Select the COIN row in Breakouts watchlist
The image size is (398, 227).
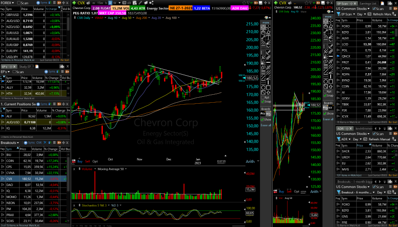[x=33, y=161]
